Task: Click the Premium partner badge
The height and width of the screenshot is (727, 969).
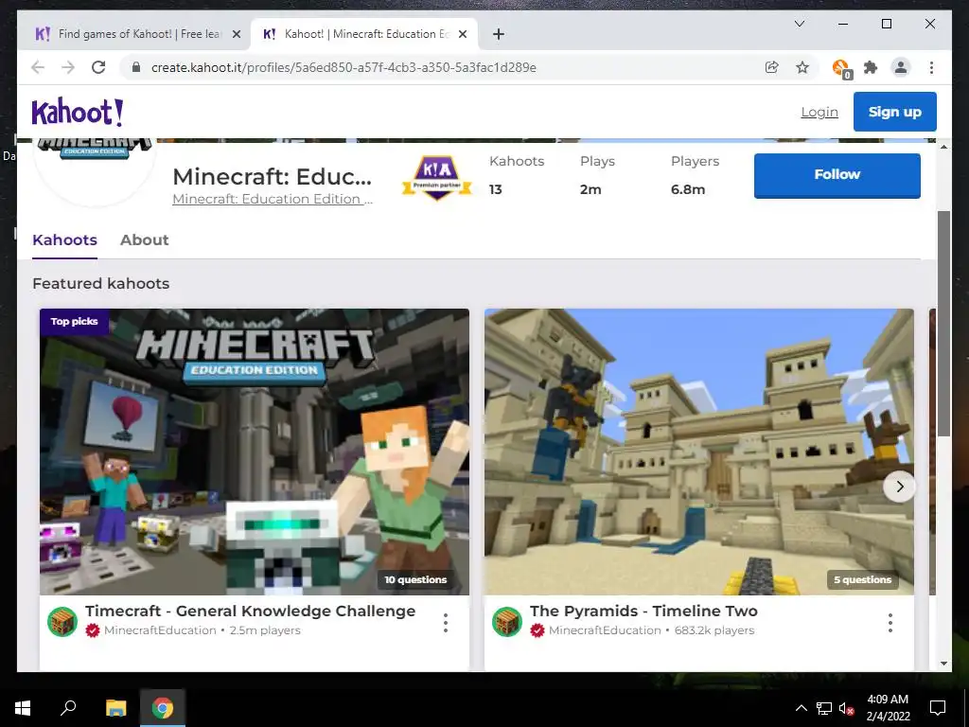Action: click(x=437, y=177)
